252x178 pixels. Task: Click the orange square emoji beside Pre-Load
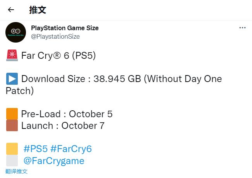(x=12, y=114)
